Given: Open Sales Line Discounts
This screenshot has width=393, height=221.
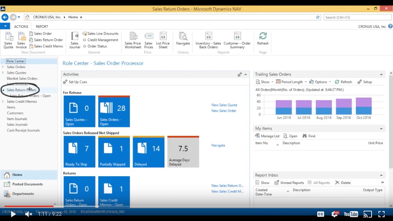Looking at the screenshot, I should point(100,33).
